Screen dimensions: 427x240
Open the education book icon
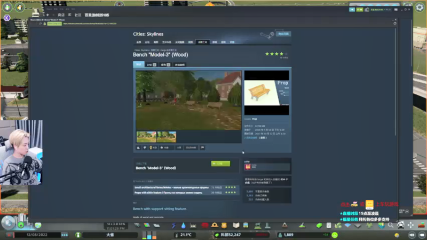236,225
